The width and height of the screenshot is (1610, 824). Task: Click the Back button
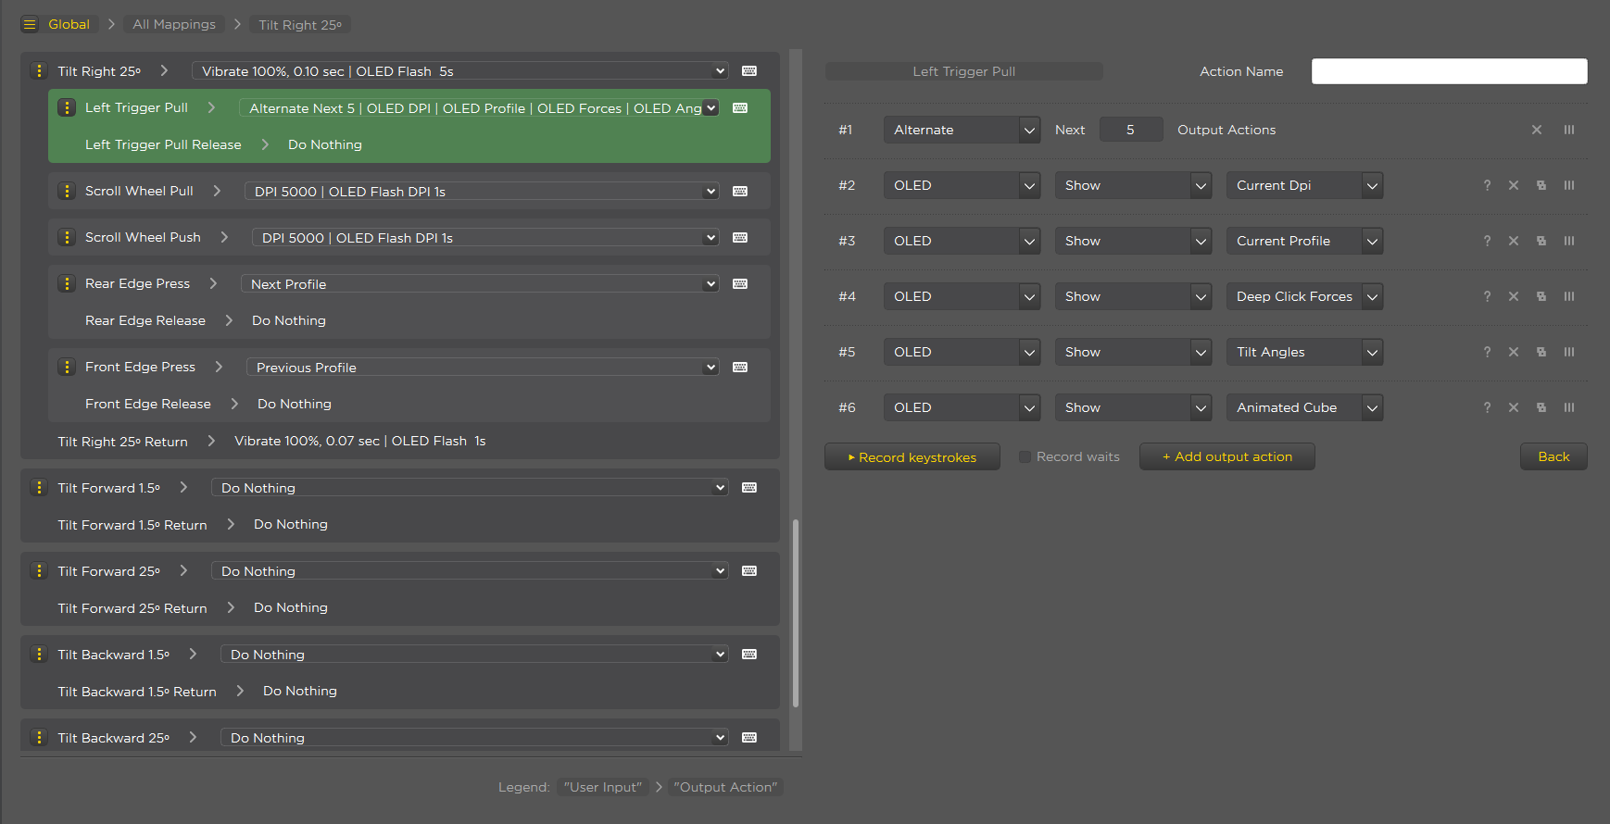tap(1553, 456)
